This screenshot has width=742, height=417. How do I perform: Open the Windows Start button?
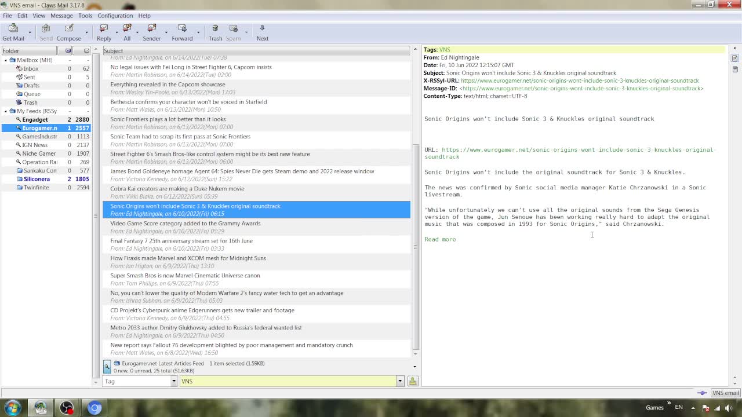13,408
